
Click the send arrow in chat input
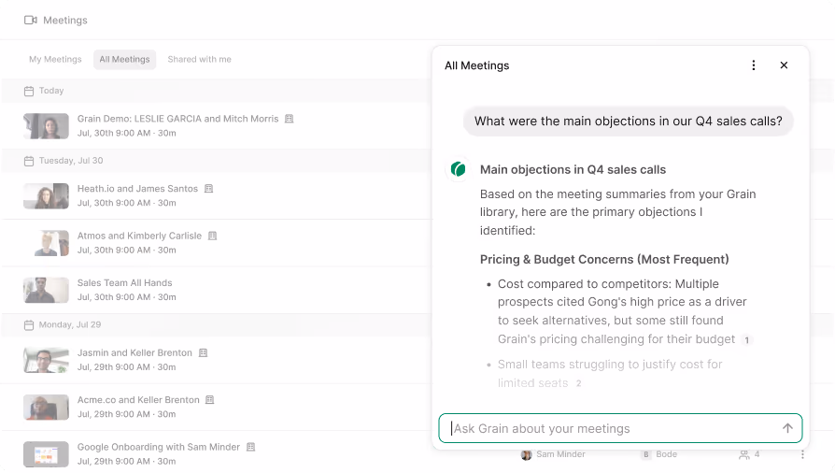pos(787,428)
